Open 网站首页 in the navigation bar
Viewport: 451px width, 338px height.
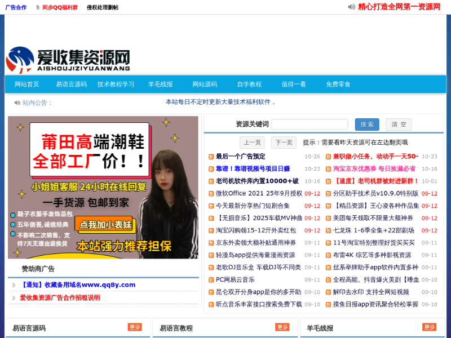27,84
